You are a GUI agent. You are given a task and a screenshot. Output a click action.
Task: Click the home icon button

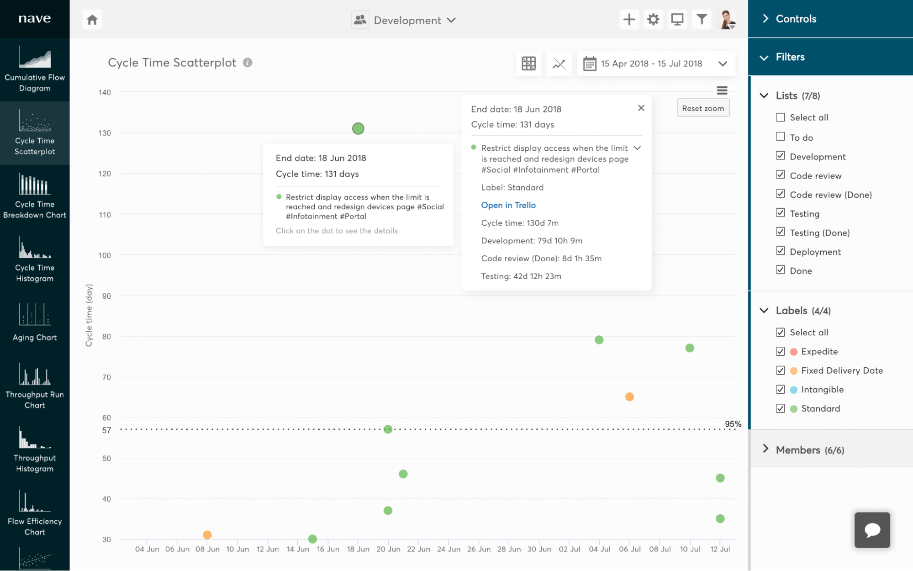click(x=92, y=20)
